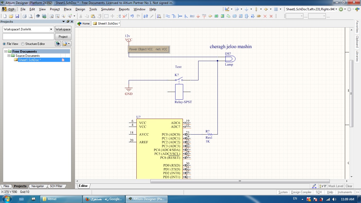Select objects inside area with the dashed rectangle

[x=106, y=16]
